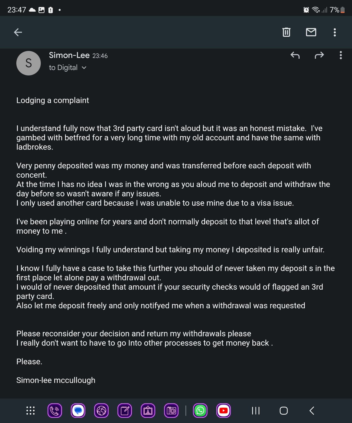Tap sender name Simon-Lee
Screen dimensions: 352x423
click(69, 55)
